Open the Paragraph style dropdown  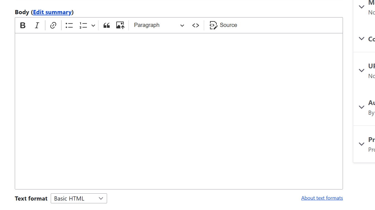point(159,25)
